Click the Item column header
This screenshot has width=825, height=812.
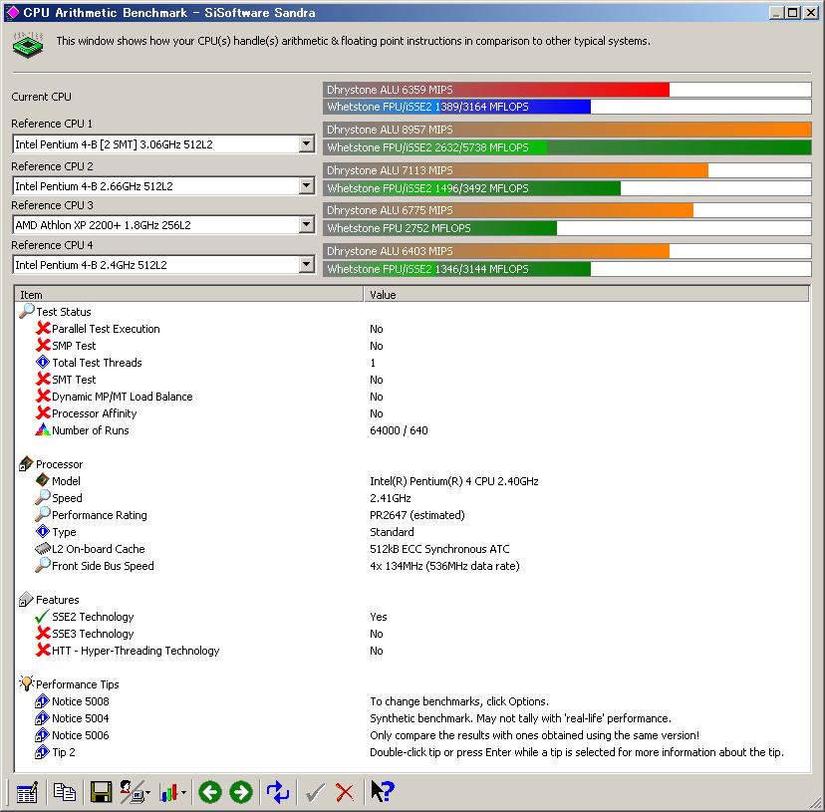(189, 294)
